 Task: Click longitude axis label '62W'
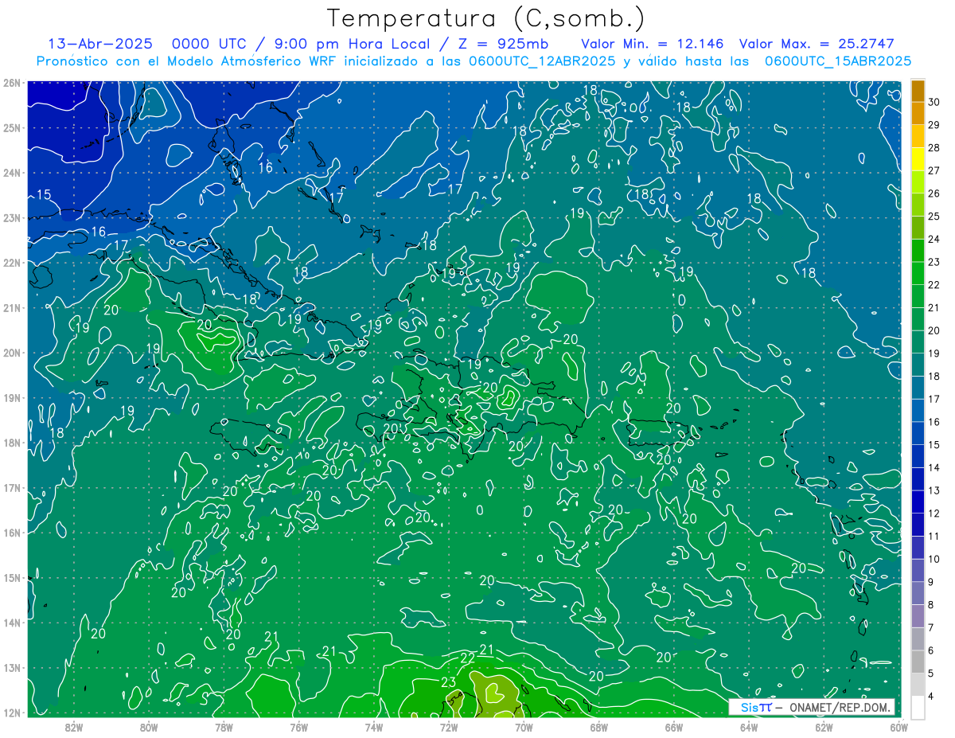pyautogui.click(x=824, y=726)
